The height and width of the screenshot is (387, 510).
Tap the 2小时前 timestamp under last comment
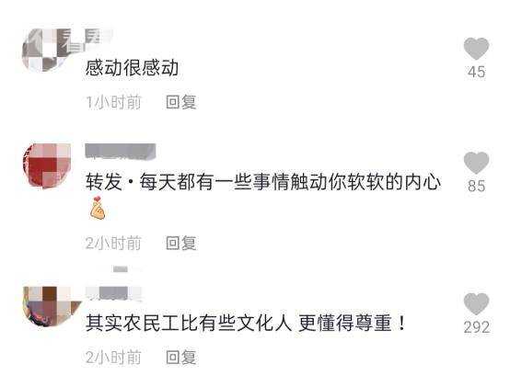click(x=113, y=358)
